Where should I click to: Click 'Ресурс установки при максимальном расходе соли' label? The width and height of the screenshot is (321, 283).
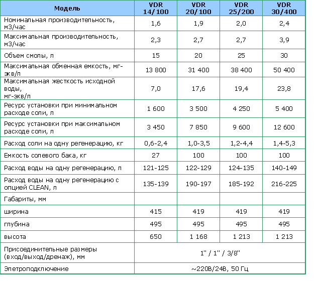pos(62,127)
